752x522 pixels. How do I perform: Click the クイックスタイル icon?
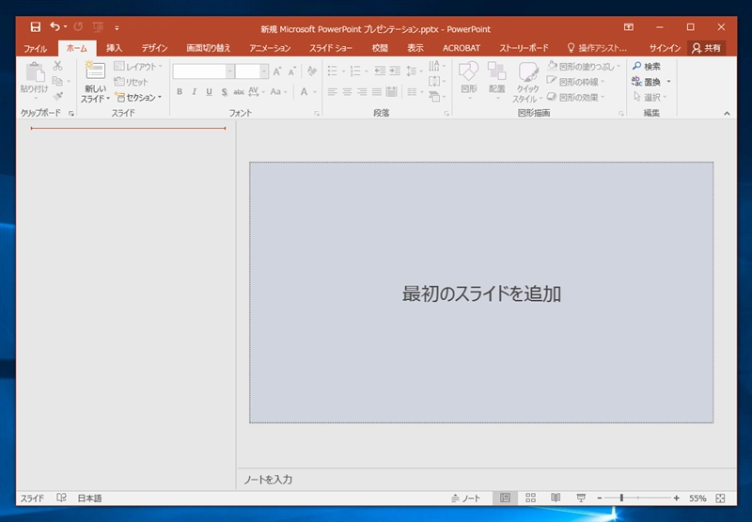pyautogui.click(x=527, y=71)
